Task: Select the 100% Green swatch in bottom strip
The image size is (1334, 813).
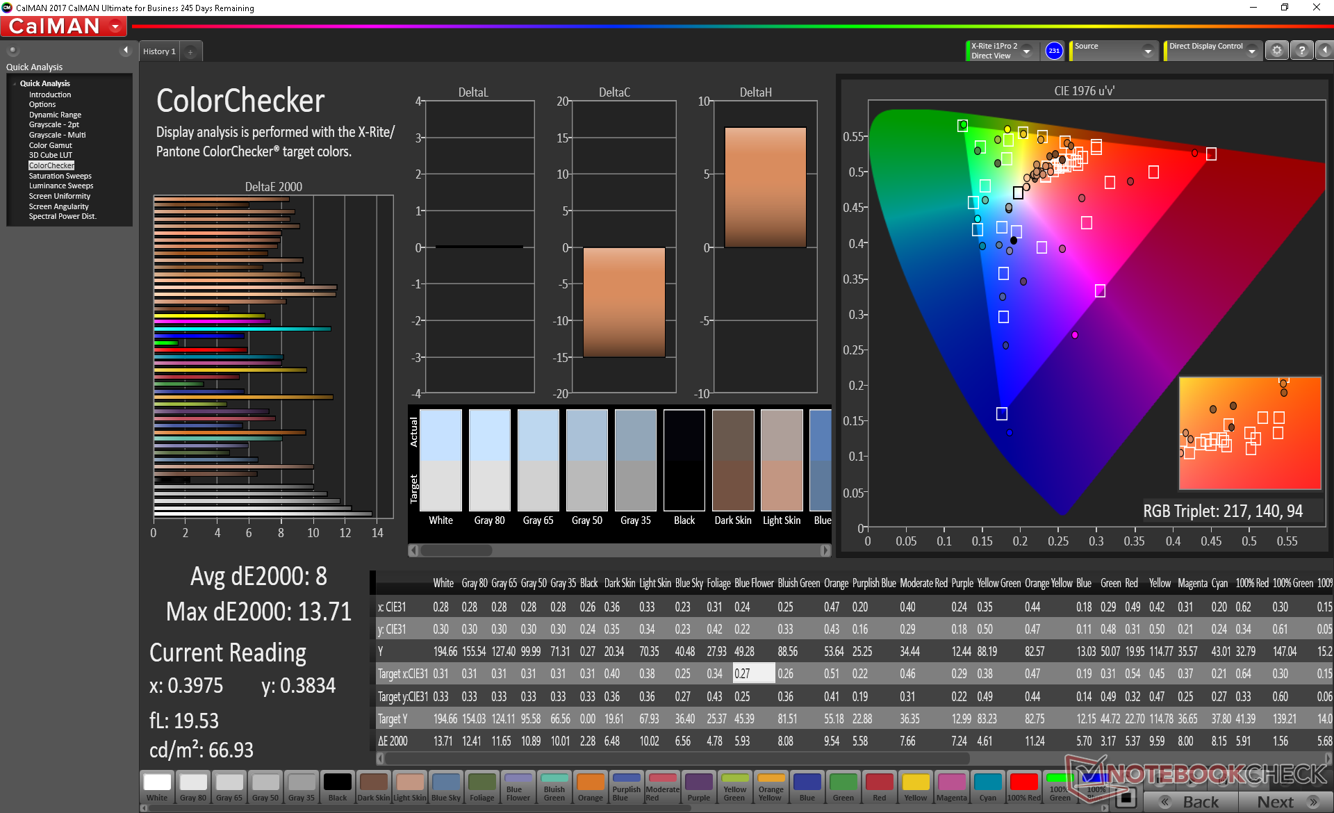Action: click(x=1060, y=787)
